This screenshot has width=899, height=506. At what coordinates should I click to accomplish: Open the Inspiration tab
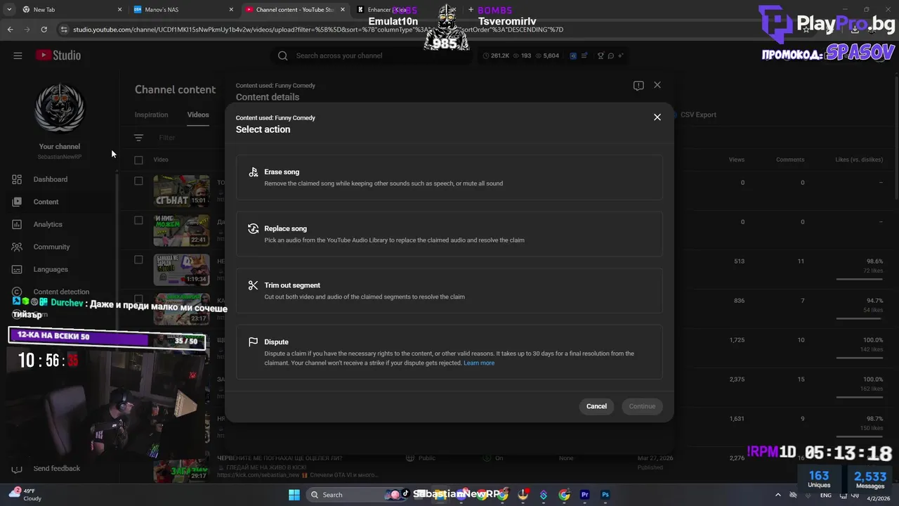coord(151,115)
